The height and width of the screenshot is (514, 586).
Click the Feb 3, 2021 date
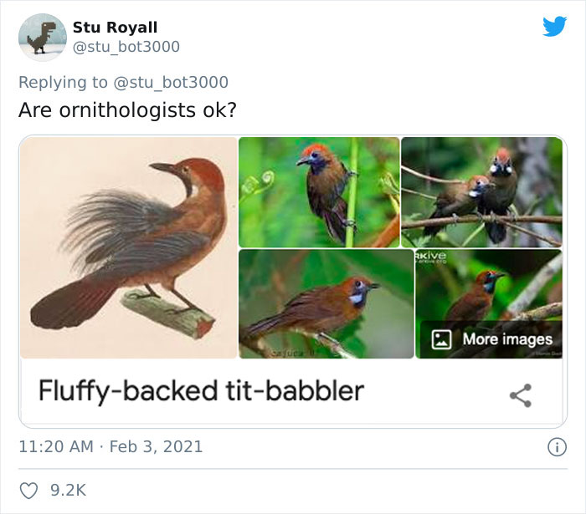[157, 446]
